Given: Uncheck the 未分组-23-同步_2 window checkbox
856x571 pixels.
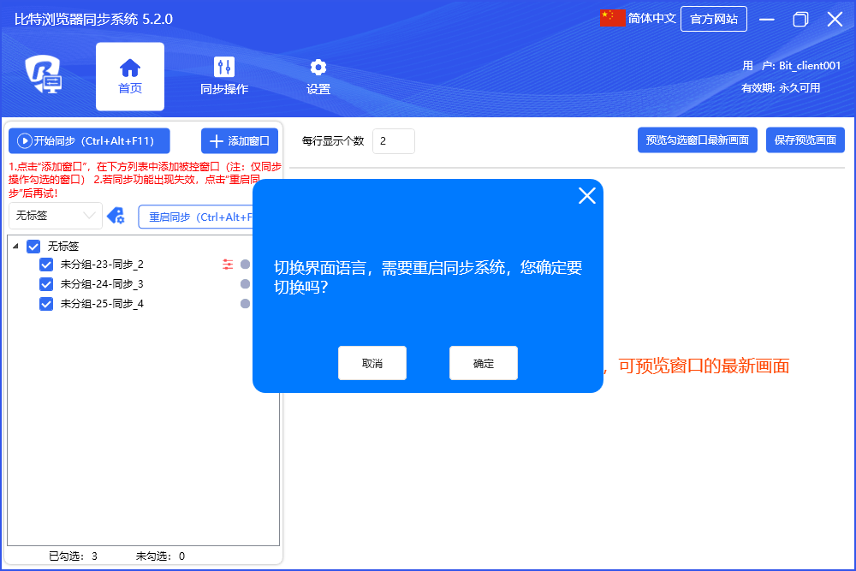Looking at the screenshot, I should click(47, 265).
